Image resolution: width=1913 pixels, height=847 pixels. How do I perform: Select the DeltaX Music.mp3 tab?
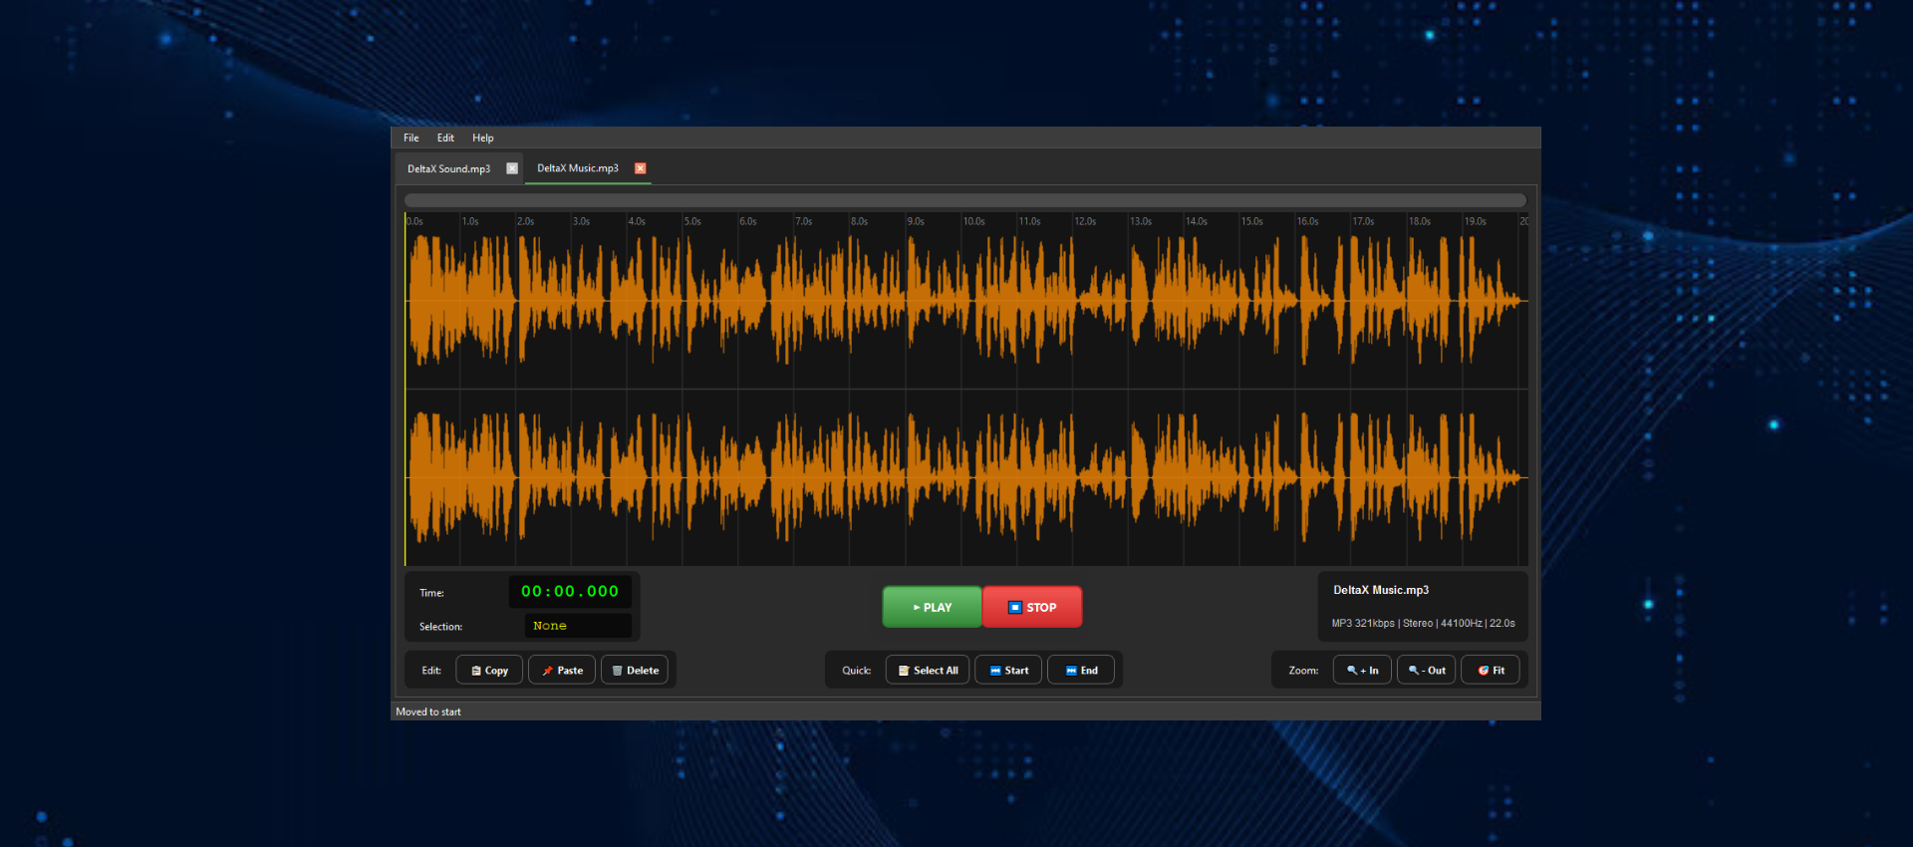pos(577,168)
